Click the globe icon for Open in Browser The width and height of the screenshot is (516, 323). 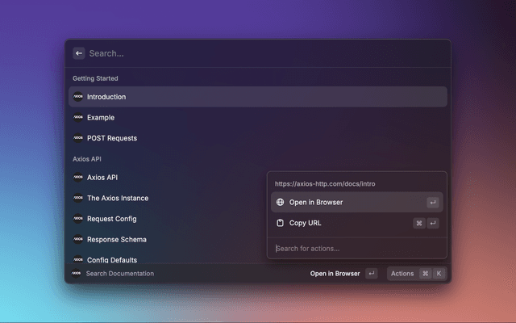coord(280,203)
